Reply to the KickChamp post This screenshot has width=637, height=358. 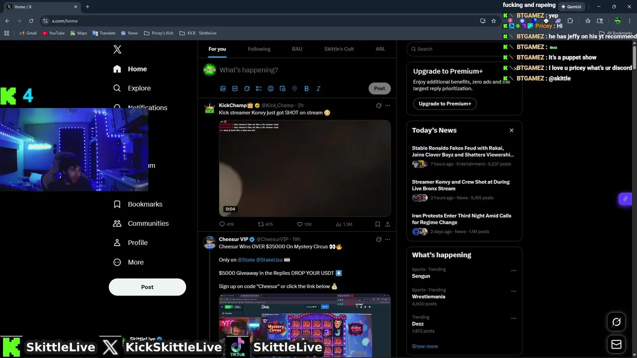pyautogui.click(x=226, y=224)
